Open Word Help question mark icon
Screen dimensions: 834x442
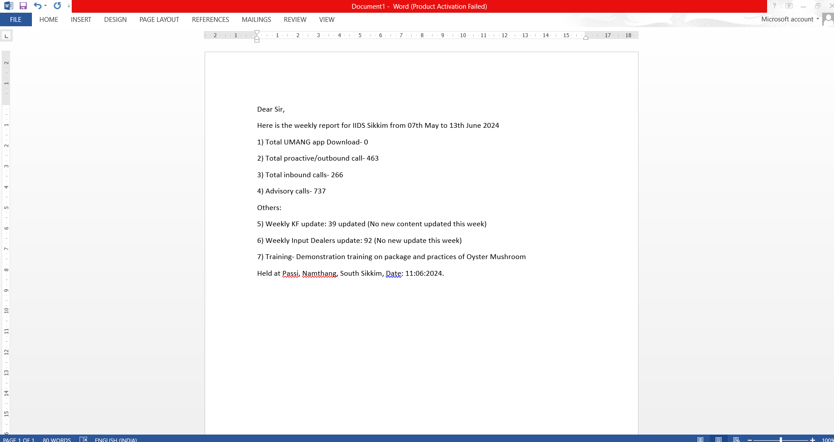tap(774, 6)
